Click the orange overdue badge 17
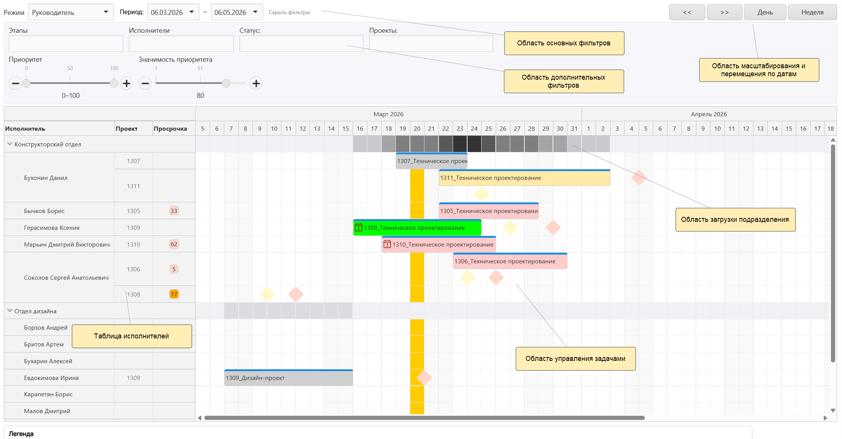This screenshot has width=842, height=439. tap(174, 294)
